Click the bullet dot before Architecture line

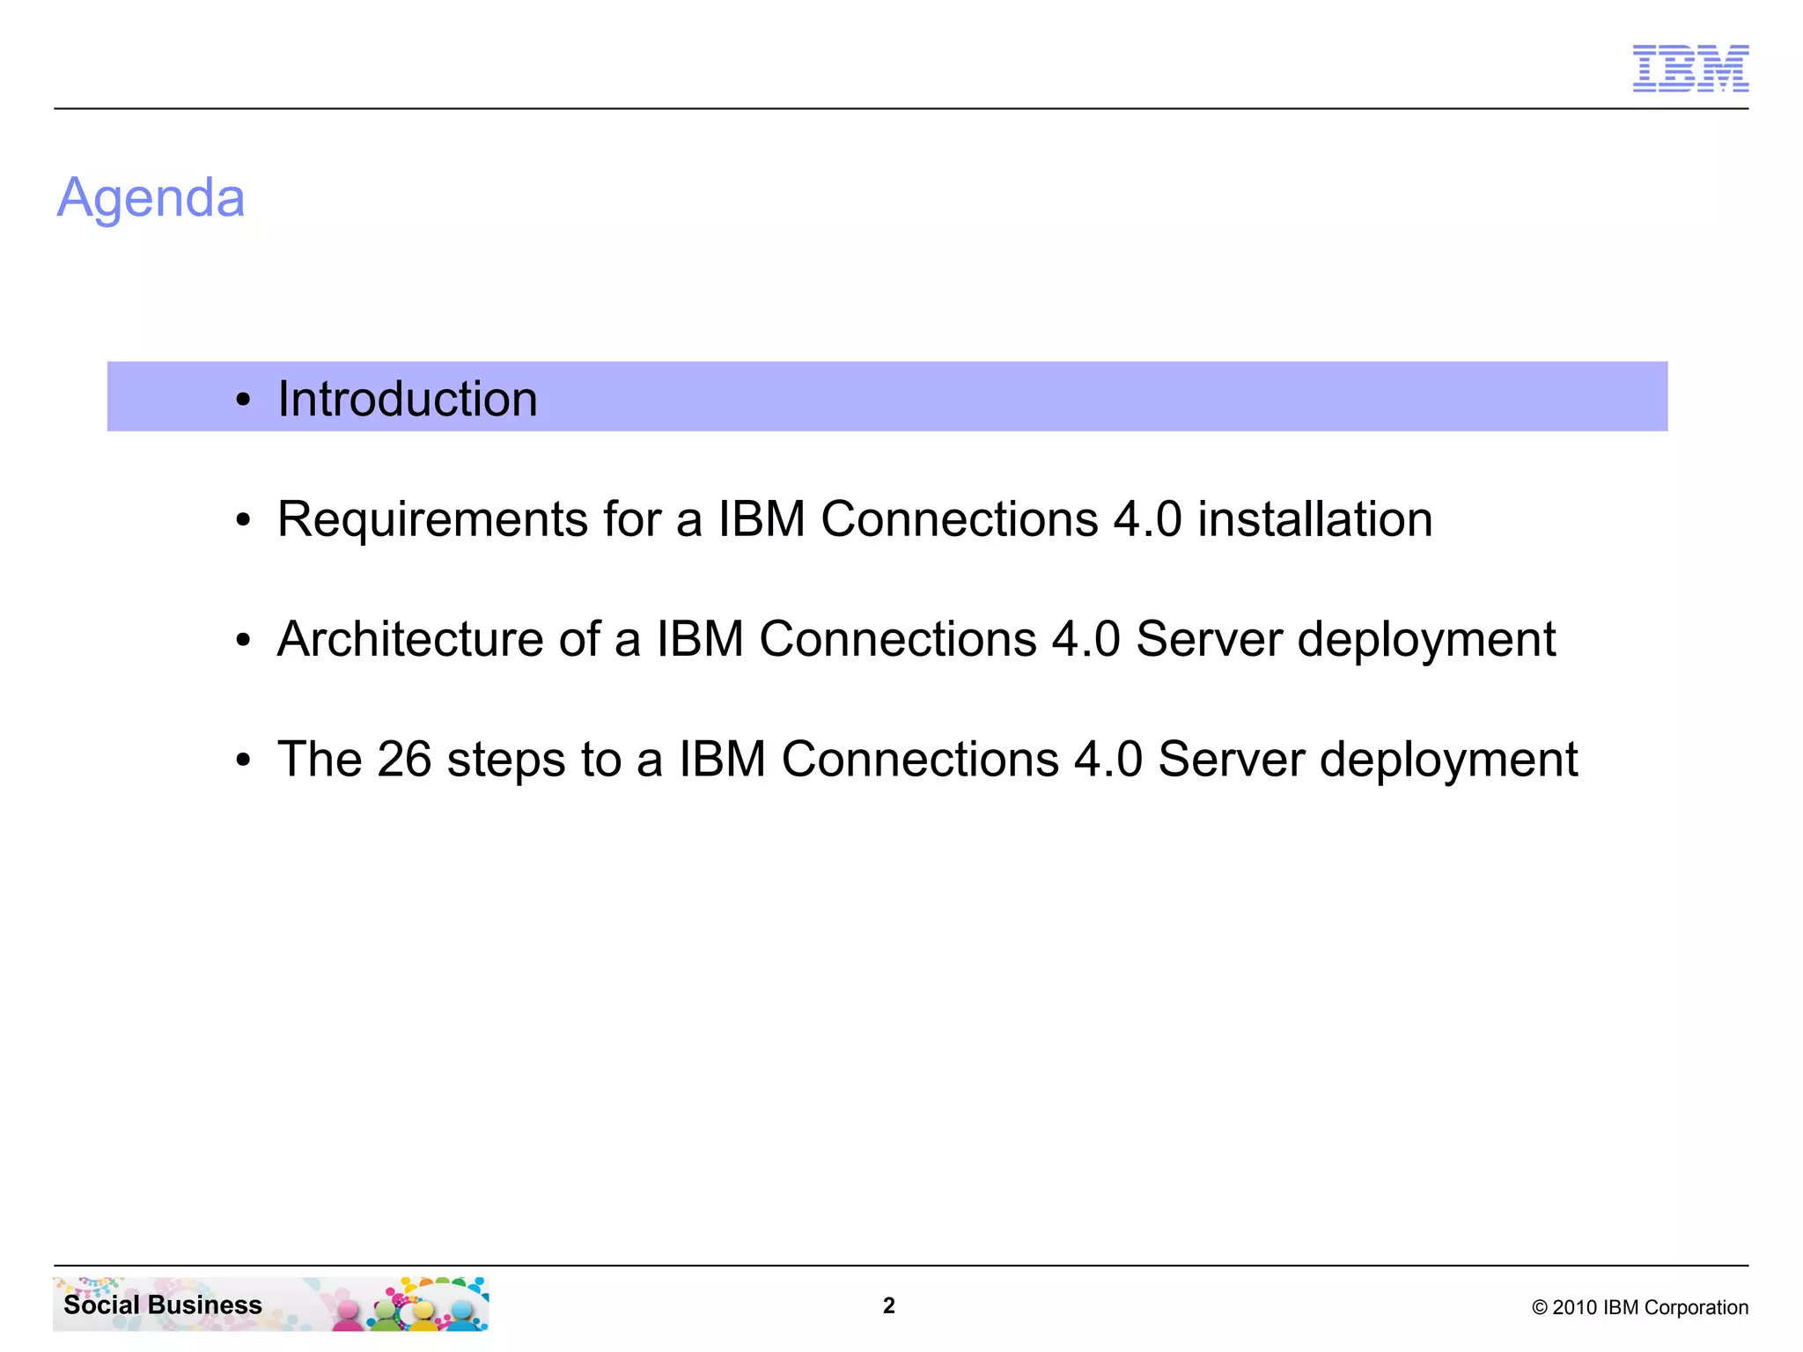pyautogui.click(x=243, y=641)
